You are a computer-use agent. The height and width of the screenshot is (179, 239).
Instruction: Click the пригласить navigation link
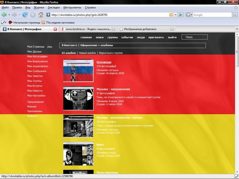[156, 37]
